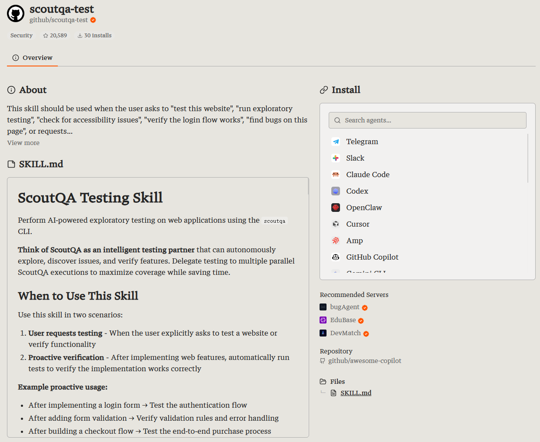Expand description with View more
Viewport: 540px width, 442px height.
tap(23, 143)
